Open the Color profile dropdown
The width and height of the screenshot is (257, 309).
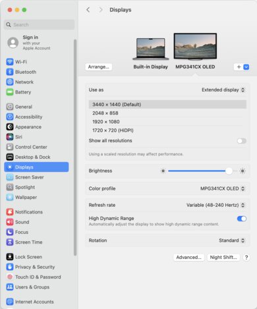tap(223, 188)
